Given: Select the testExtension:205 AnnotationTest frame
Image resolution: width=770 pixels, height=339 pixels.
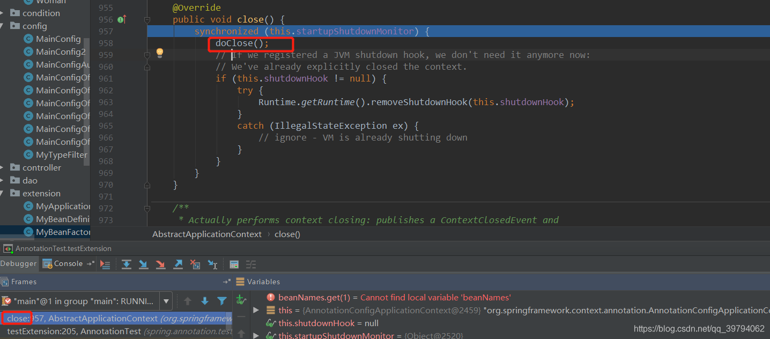Looking at the screenshot, I should (x=116, y=331).
